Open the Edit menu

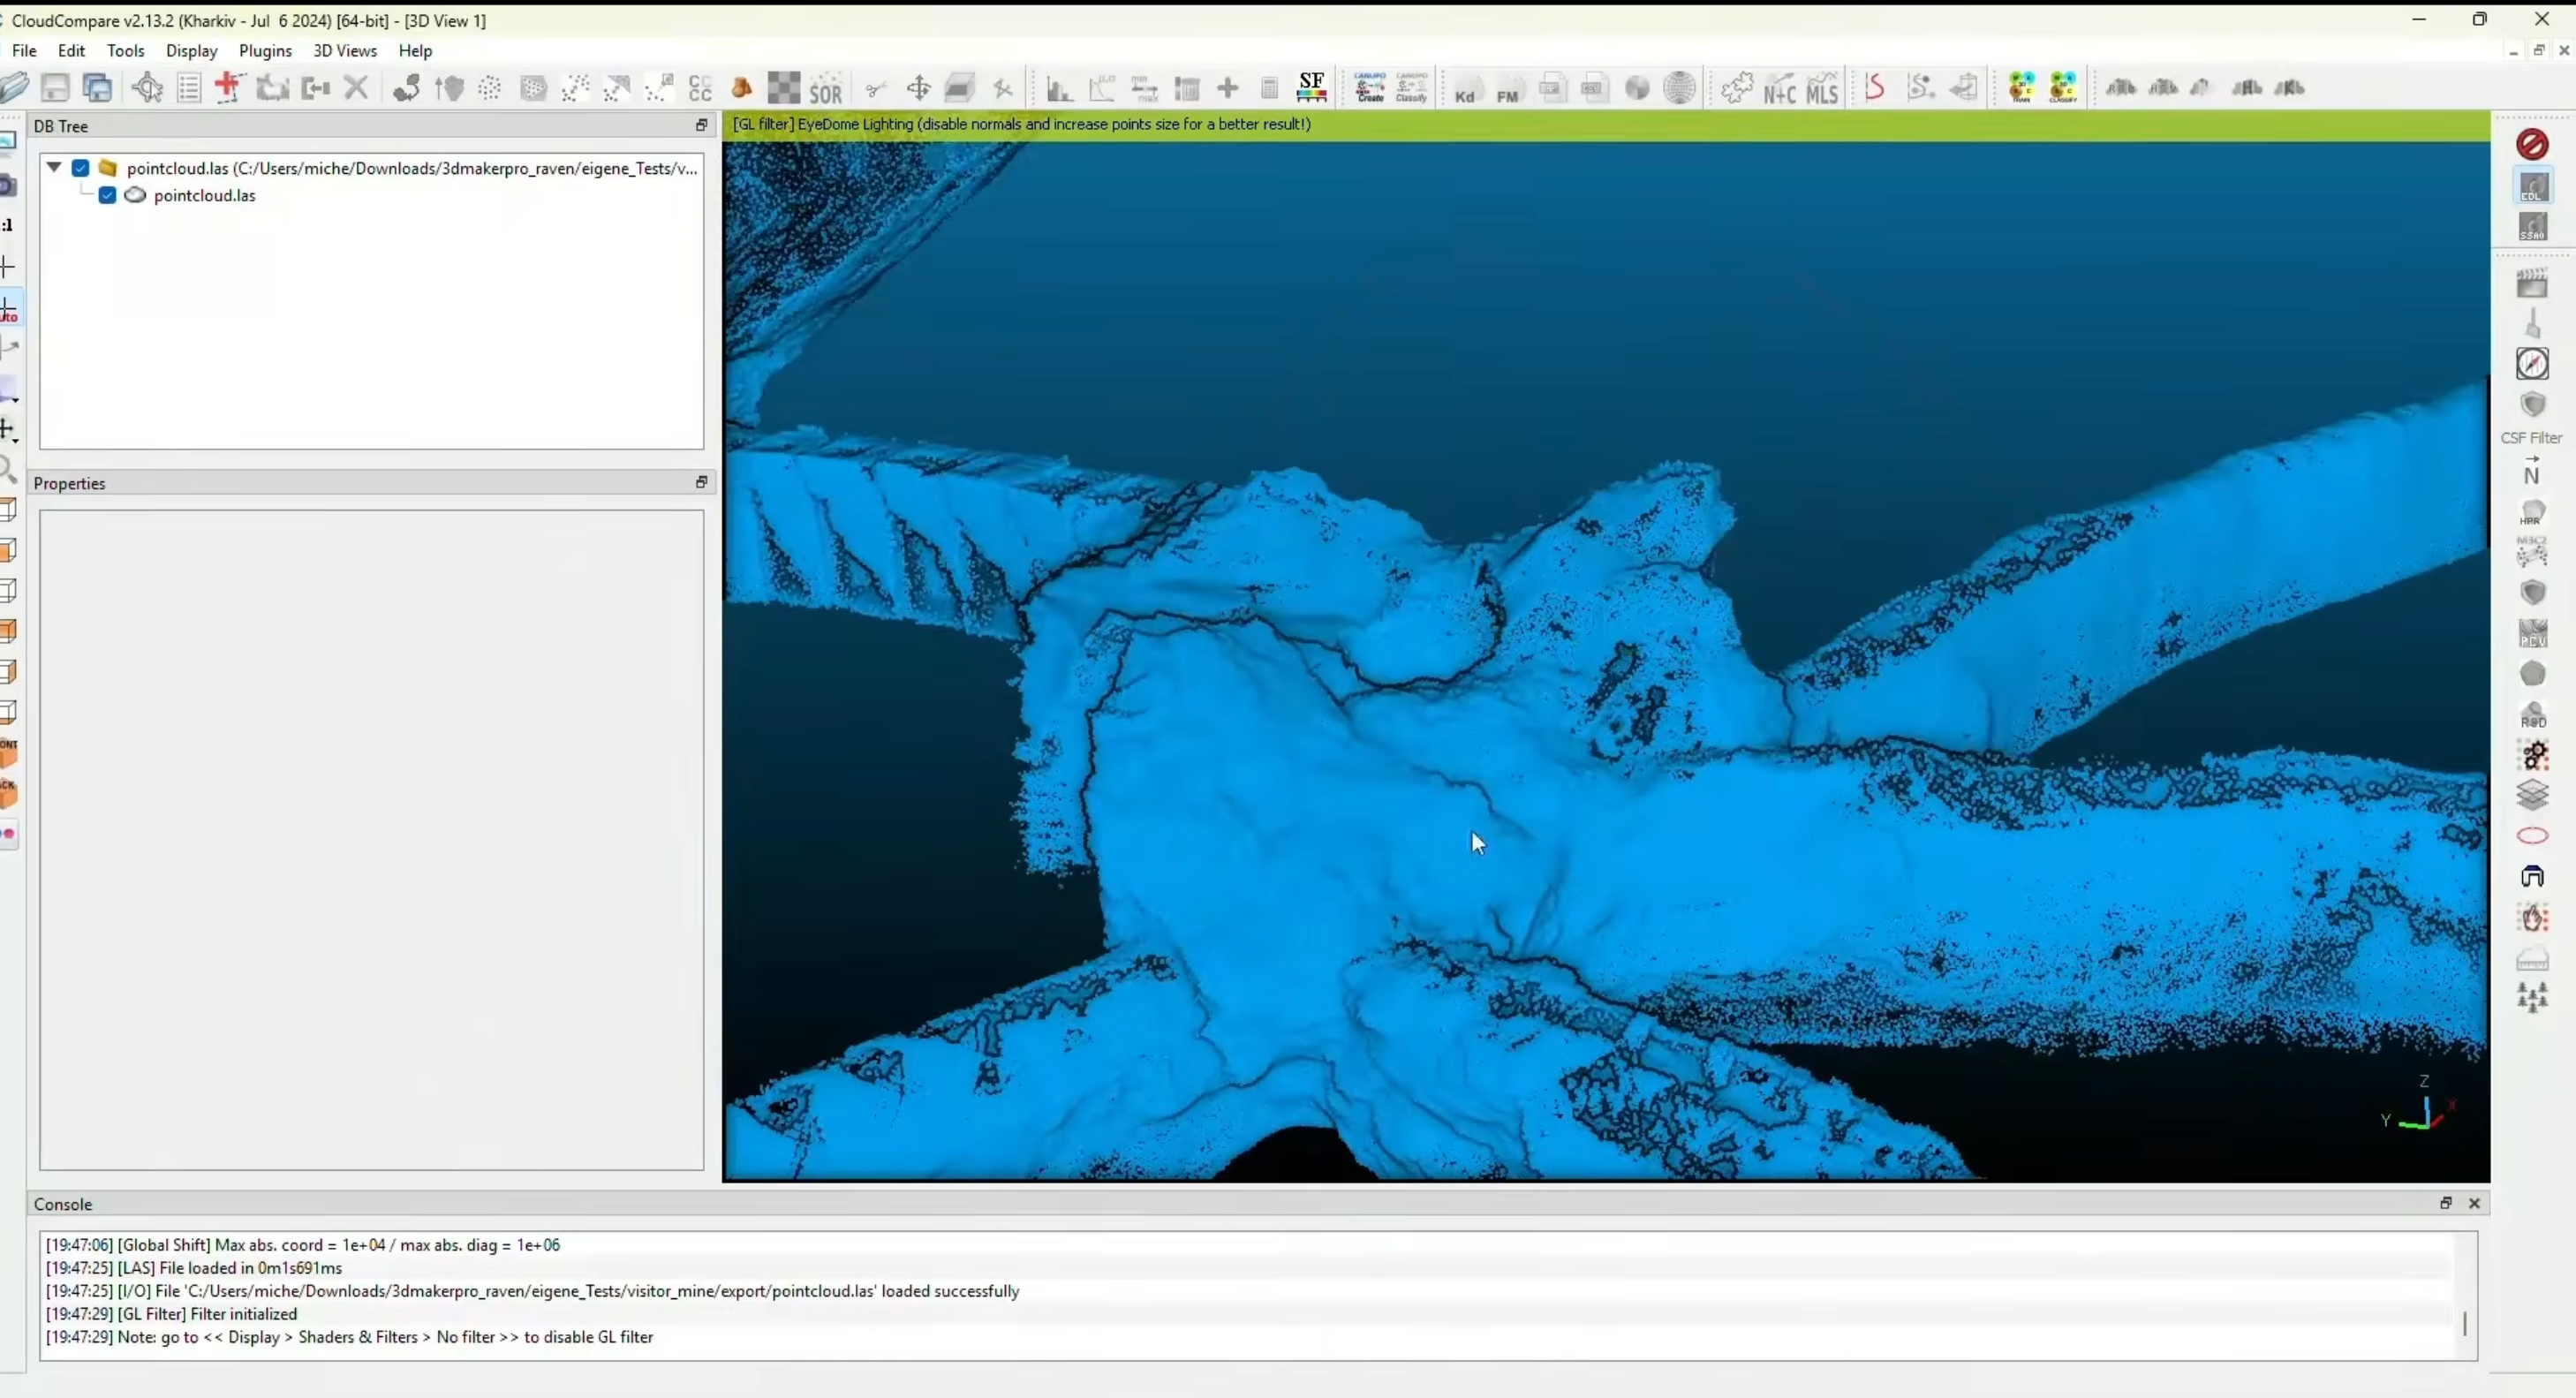tap(71, 50)
